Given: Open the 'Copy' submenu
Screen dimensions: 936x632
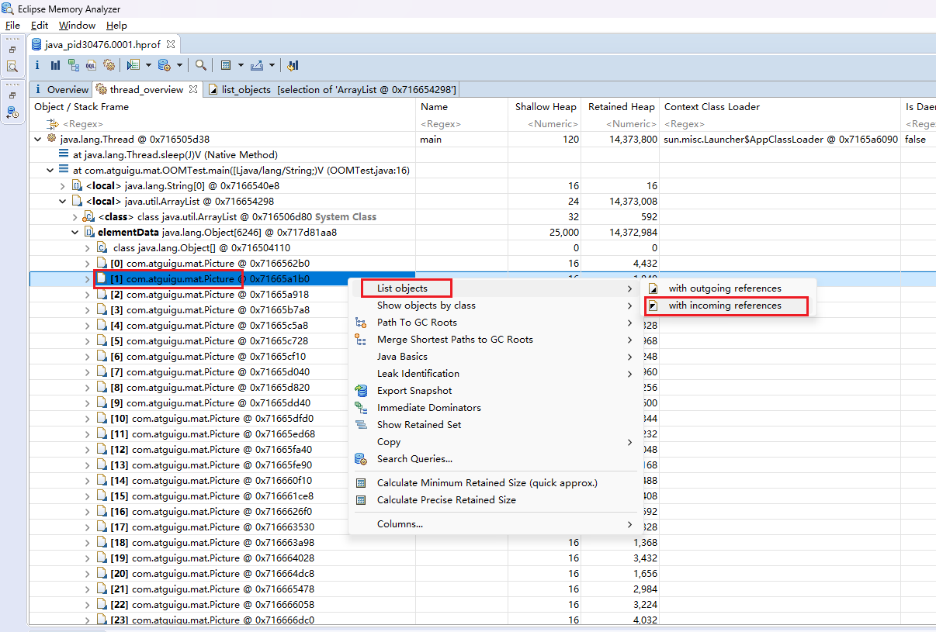Looking at the screenshot, I should coord(494,442).
